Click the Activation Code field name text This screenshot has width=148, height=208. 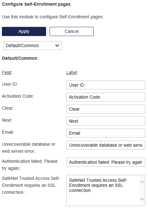point(18,96)
